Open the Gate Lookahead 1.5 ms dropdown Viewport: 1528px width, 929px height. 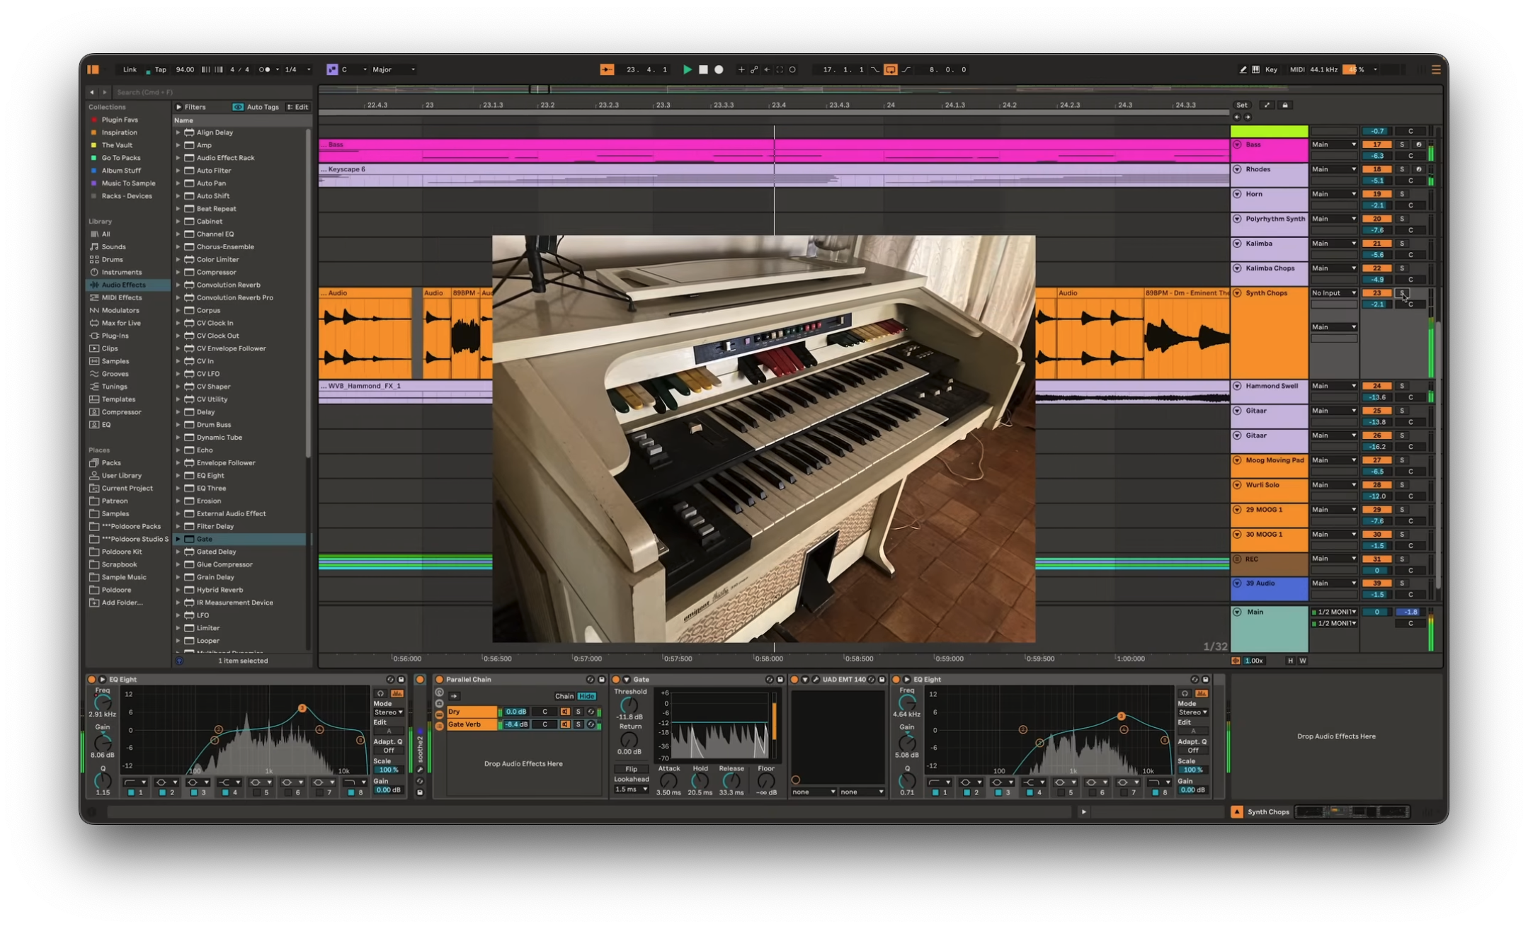coord(631,789)
